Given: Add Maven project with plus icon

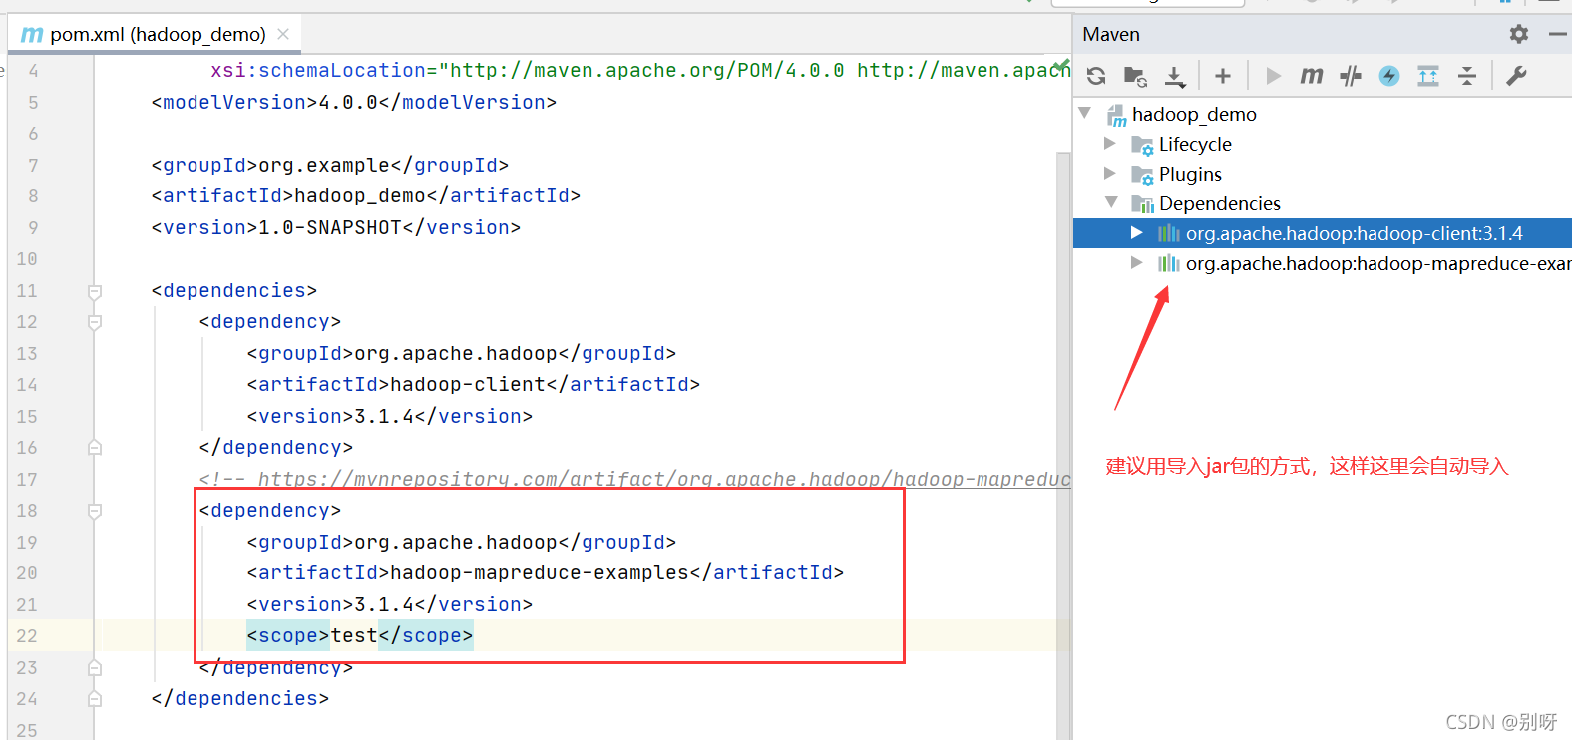Looking at the screenshot, I should click(1223, 76).
